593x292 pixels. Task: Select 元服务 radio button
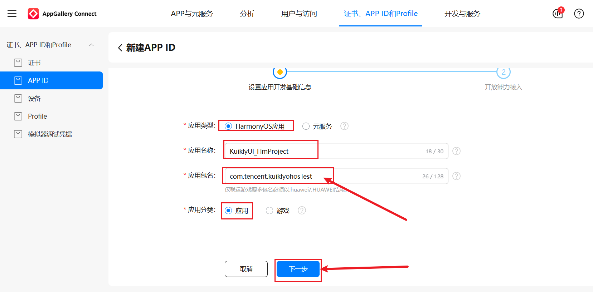tap(306, 126)
